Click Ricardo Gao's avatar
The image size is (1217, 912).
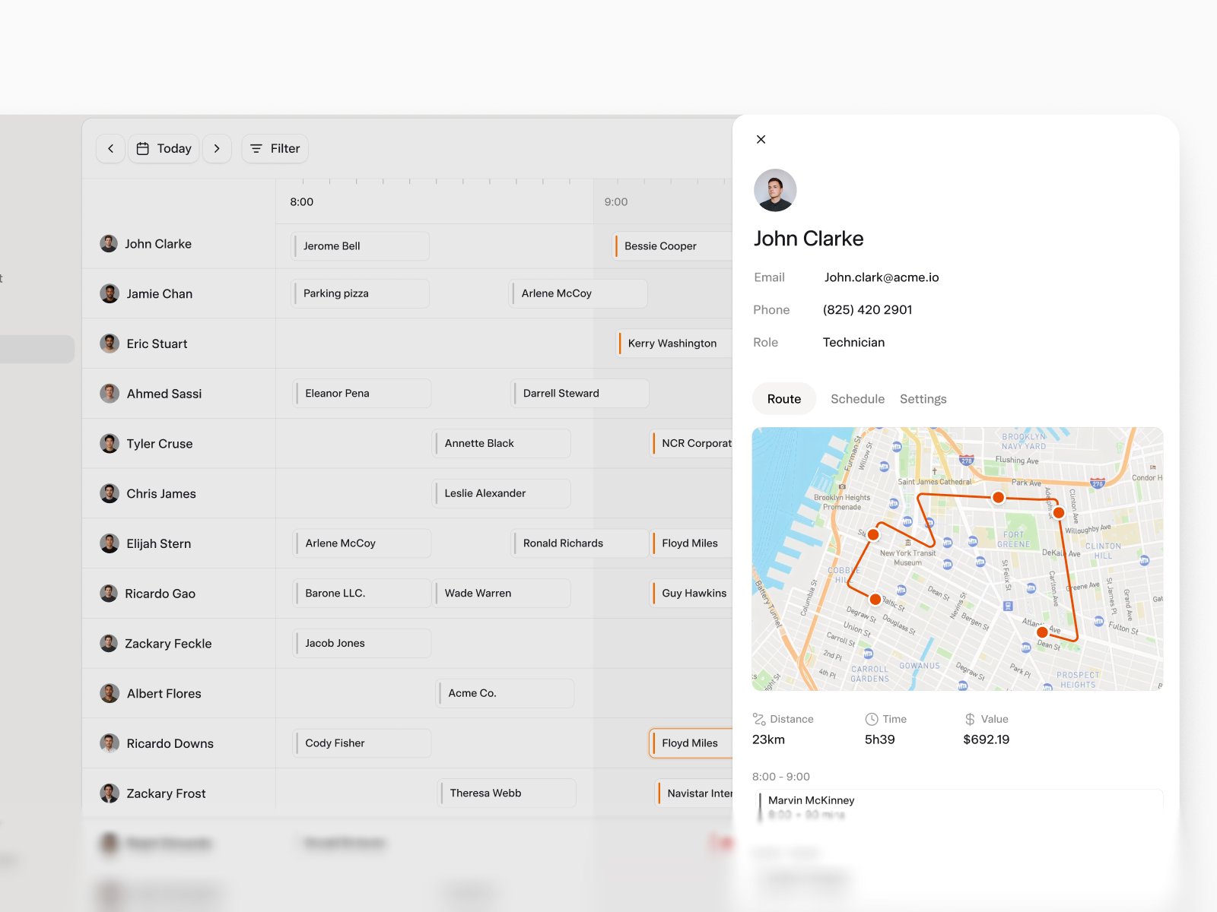click(109, 594)
